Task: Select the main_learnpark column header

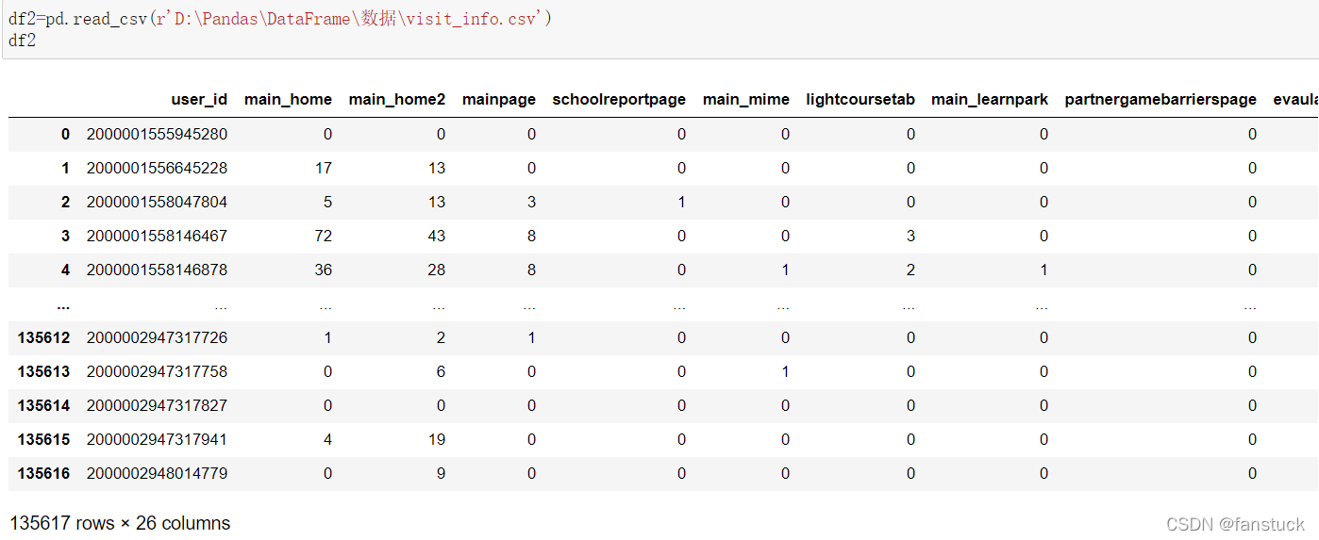Action: click(x=990, y=99)
